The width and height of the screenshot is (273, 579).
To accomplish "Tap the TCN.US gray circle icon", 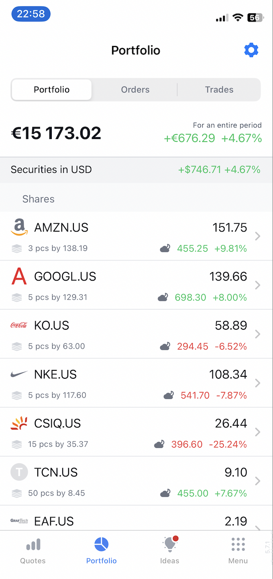I will [19, 472].
